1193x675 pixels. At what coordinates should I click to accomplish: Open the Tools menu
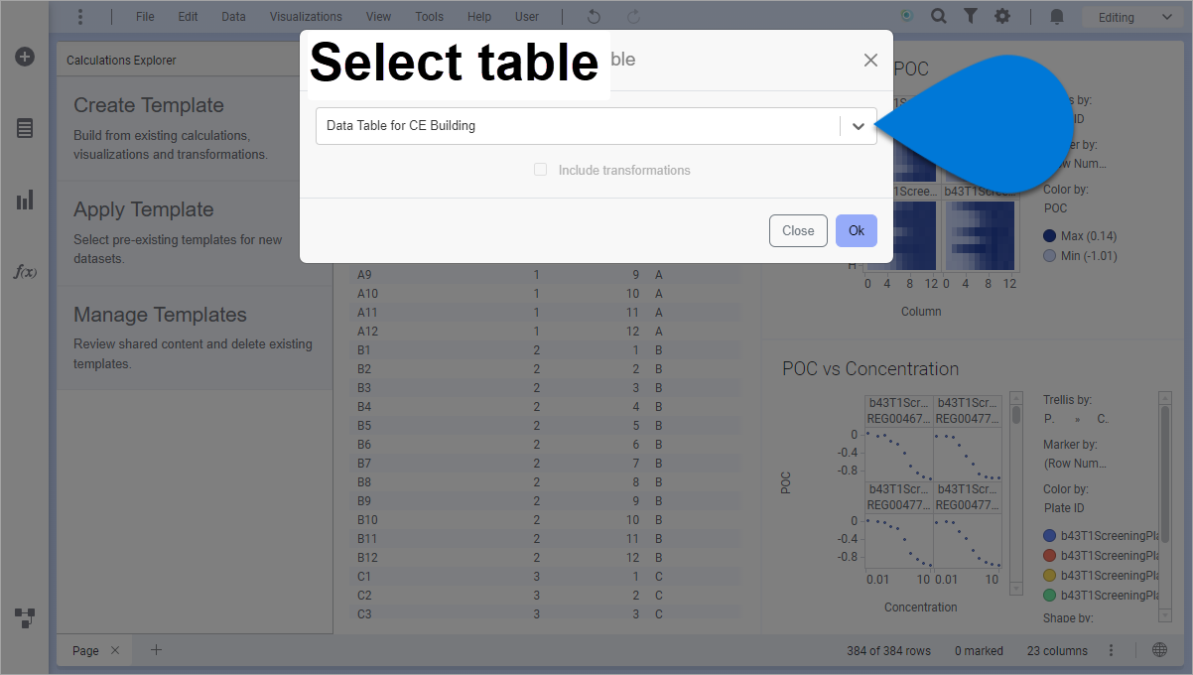click(x=429, y=17)
